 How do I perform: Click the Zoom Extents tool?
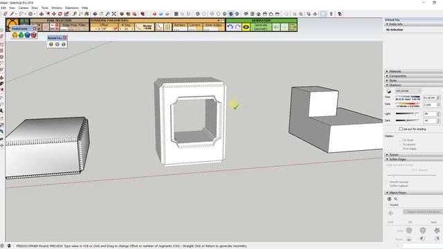[114, 14]
